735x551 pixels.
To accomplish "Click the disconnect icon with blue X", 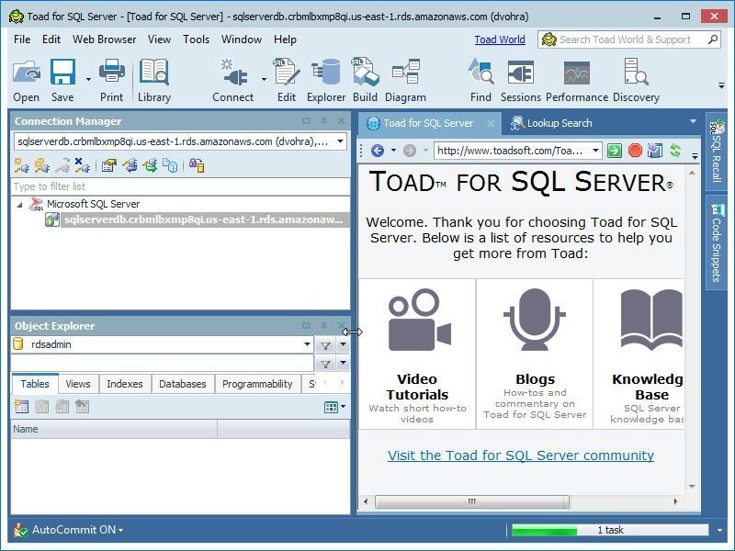I will [82, 165].
